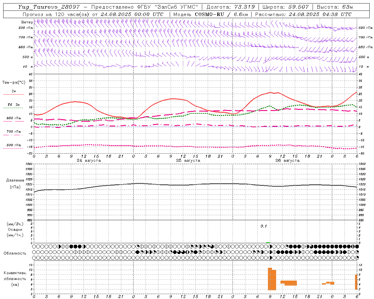Click the (мм/1ч.) precipitation unit label

tap(15, 235)
